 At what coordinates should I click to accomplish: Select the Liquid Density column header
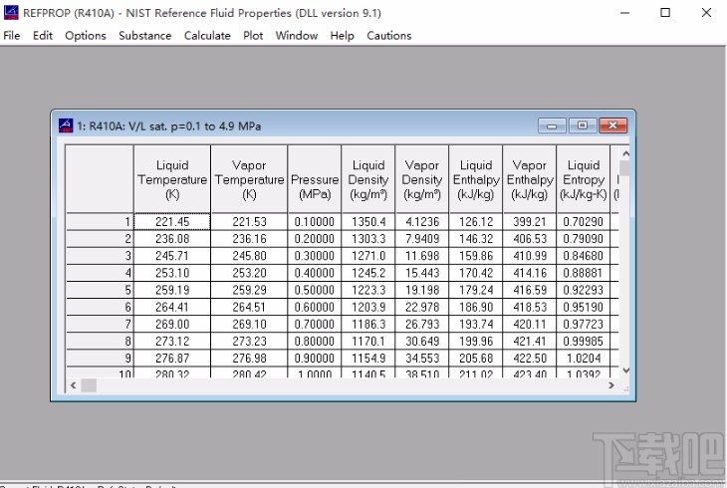pos(368,179)
